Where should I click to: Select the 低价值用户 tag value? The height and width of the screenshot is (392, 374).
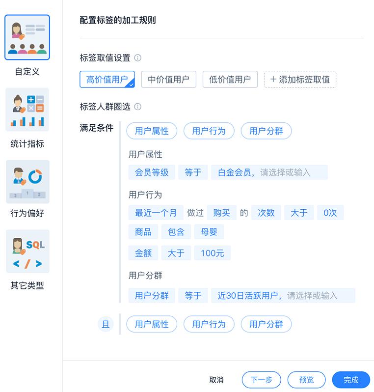230,79
